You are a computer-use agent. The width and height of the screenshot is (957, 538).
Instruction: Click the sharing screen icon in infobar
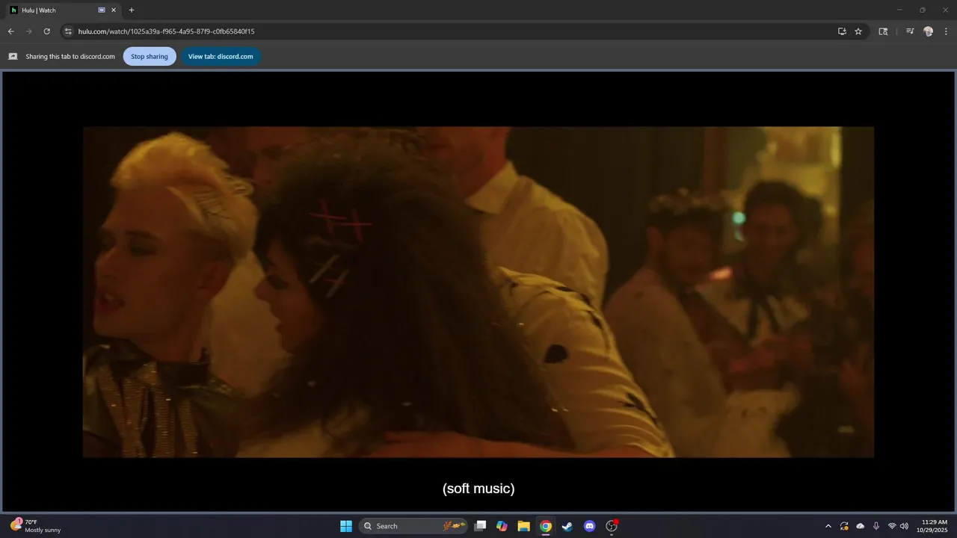13,57
